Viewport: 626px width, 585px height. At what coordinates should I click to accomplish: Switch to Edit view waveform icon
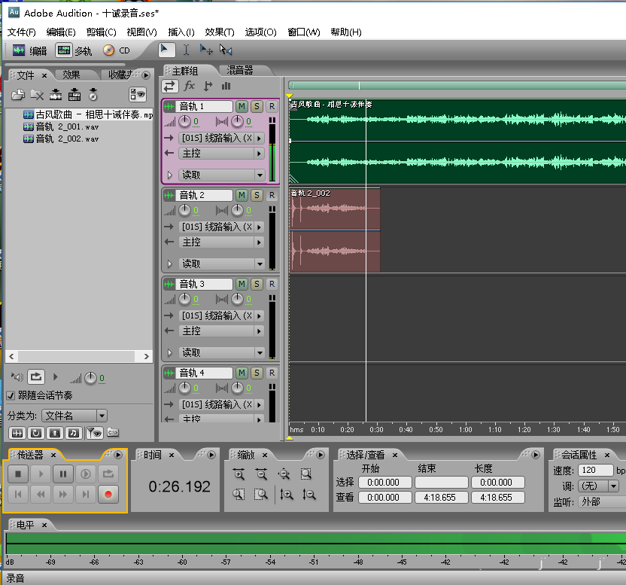tap(19, 50)
